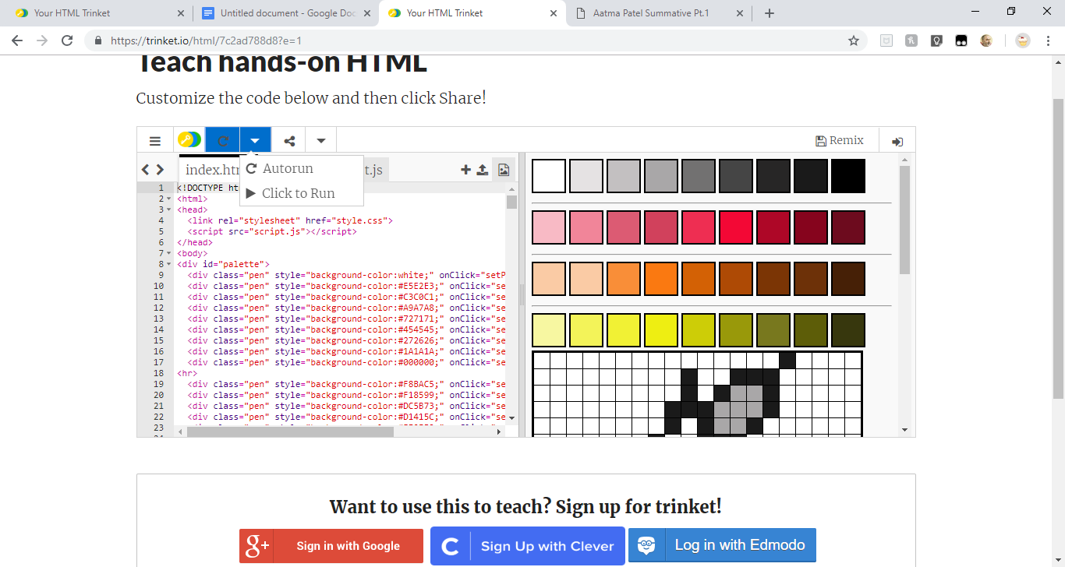Viewport: 1065px width, 567px height.
Task: Pick the bright red pen swatch
Action: pos(736,227)
